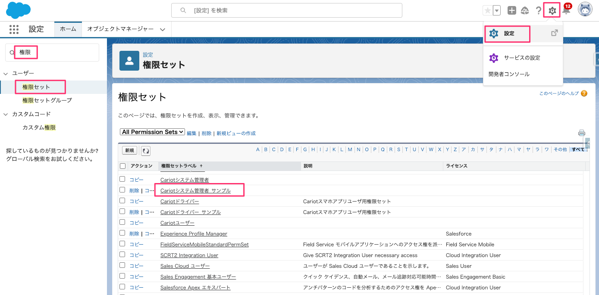The width and height of the screenshot is (599, 295).
Task: Click the refresh list icon button
Action: (x=146, y=151)
